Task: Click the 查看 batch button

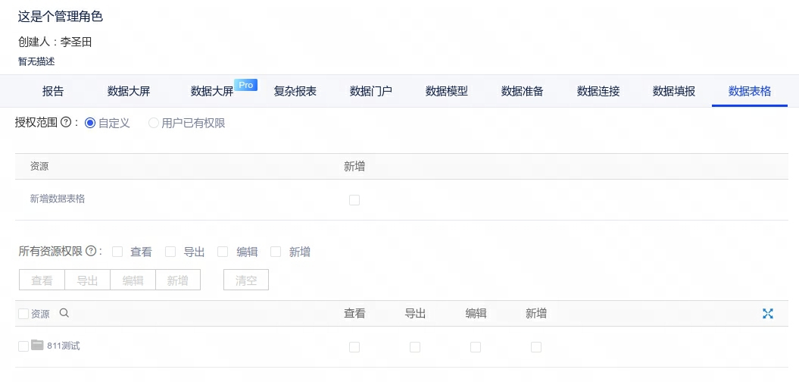Action: [42, 280]
